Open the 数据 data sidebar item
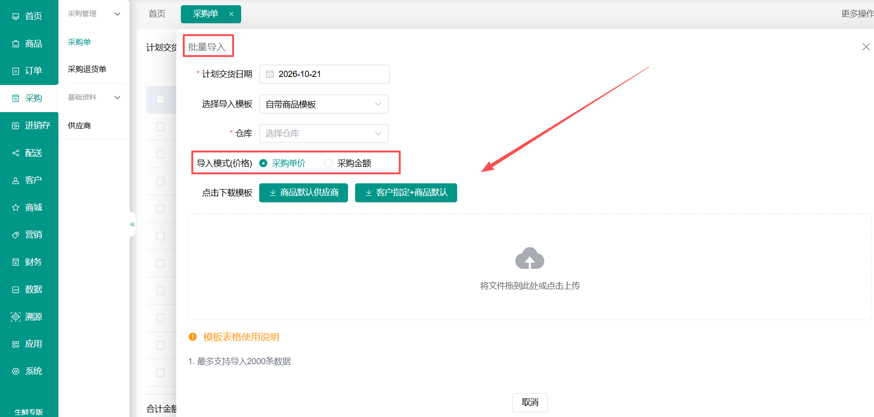Screen dimensions: 874x417 coord(29,289)
